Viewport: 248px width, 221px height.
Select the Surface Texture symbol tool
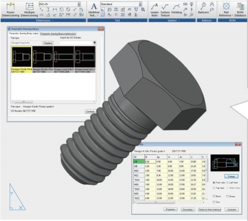click(165, 10)
